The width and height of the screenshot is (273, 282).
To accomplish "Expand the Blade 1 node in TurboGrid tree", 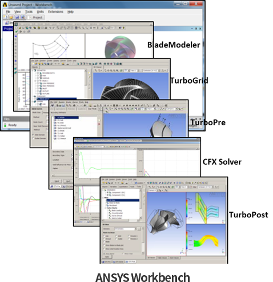I will tap(35, 81).
